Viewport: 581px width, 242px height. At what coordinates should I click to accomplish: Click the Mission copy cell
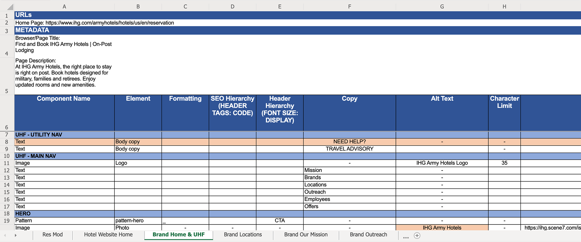(350, 170)
